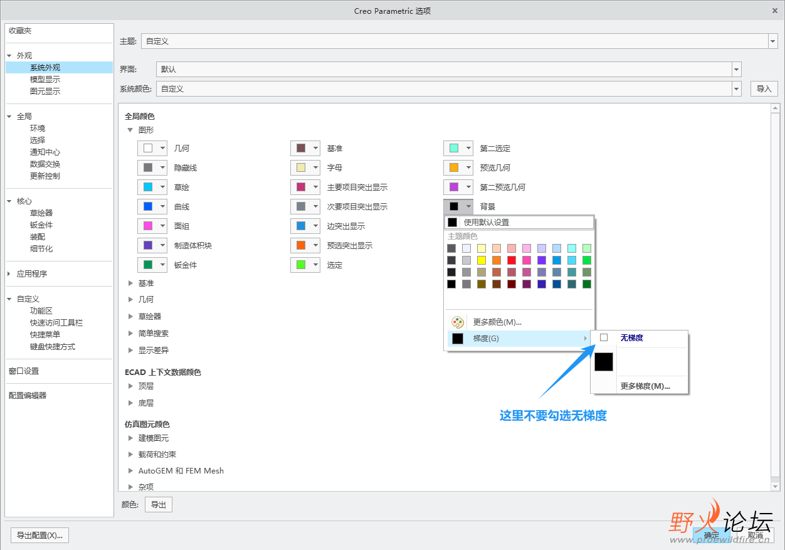Open the 次要项目突出显示 color picker
This screenshot has width=785, height=550.
(x=305, y=207)
